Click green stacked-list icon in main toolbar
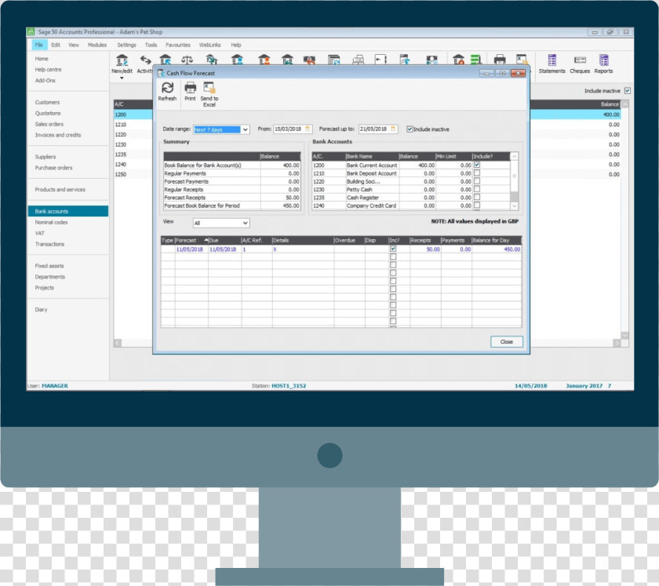Viewport: 659px width, 586px height. pyautogui.click(x=475, y=60)
